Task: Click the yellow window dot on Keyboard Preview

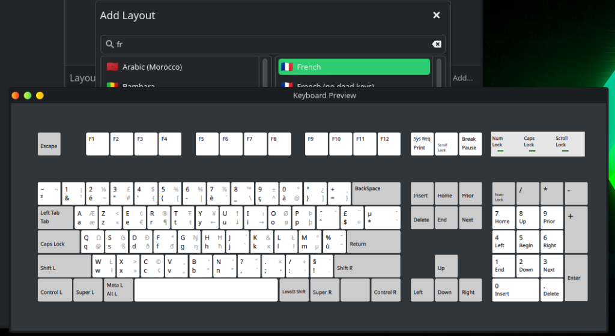Action: click(x=40, y=95)
